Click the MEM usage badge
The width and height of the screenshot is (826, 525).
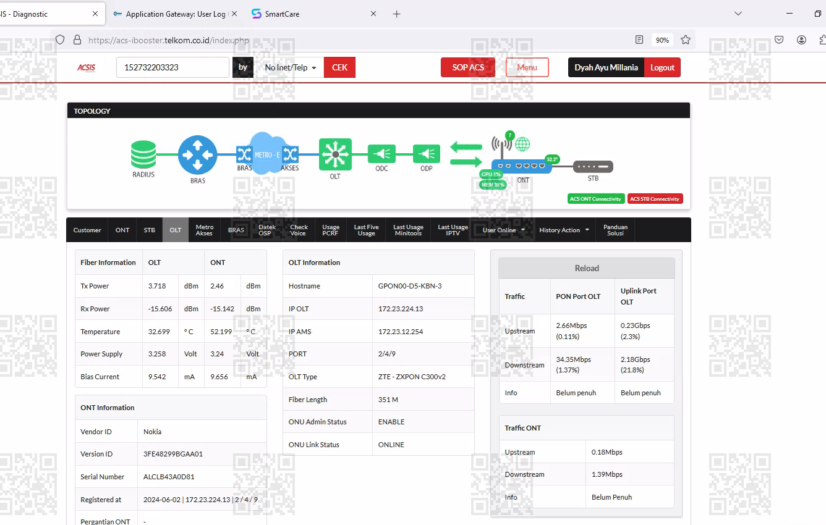493,184
